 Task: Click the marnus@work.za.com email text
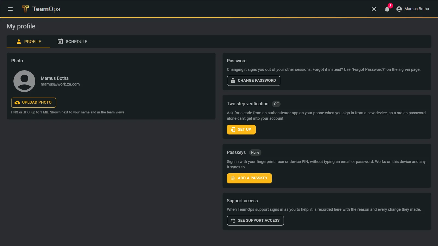tap(60, 84)
